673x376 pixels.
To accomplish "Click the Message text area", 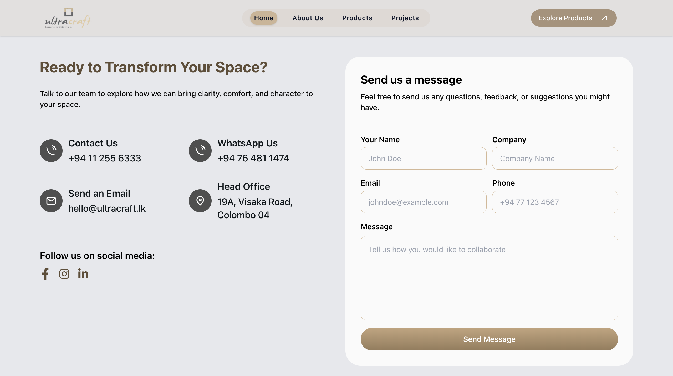I will pos(489,278).
